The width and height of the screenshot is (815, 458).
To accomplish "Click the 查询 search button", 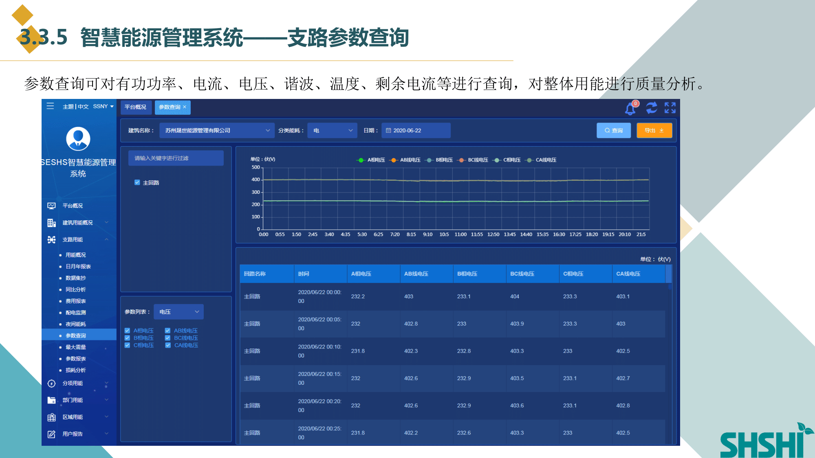I will [614, 131].
